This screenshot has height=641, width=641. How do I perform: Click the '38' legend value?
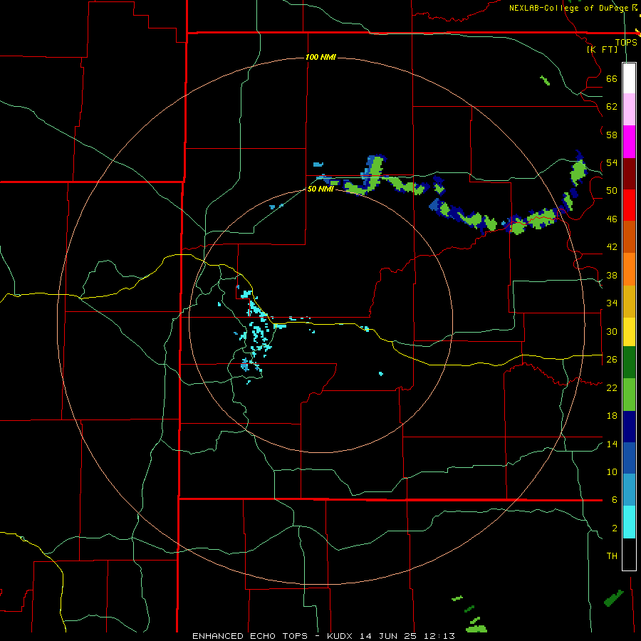612,275
